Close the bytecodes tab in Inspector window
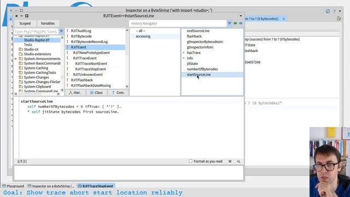The image size is (350, 197). 284,19
